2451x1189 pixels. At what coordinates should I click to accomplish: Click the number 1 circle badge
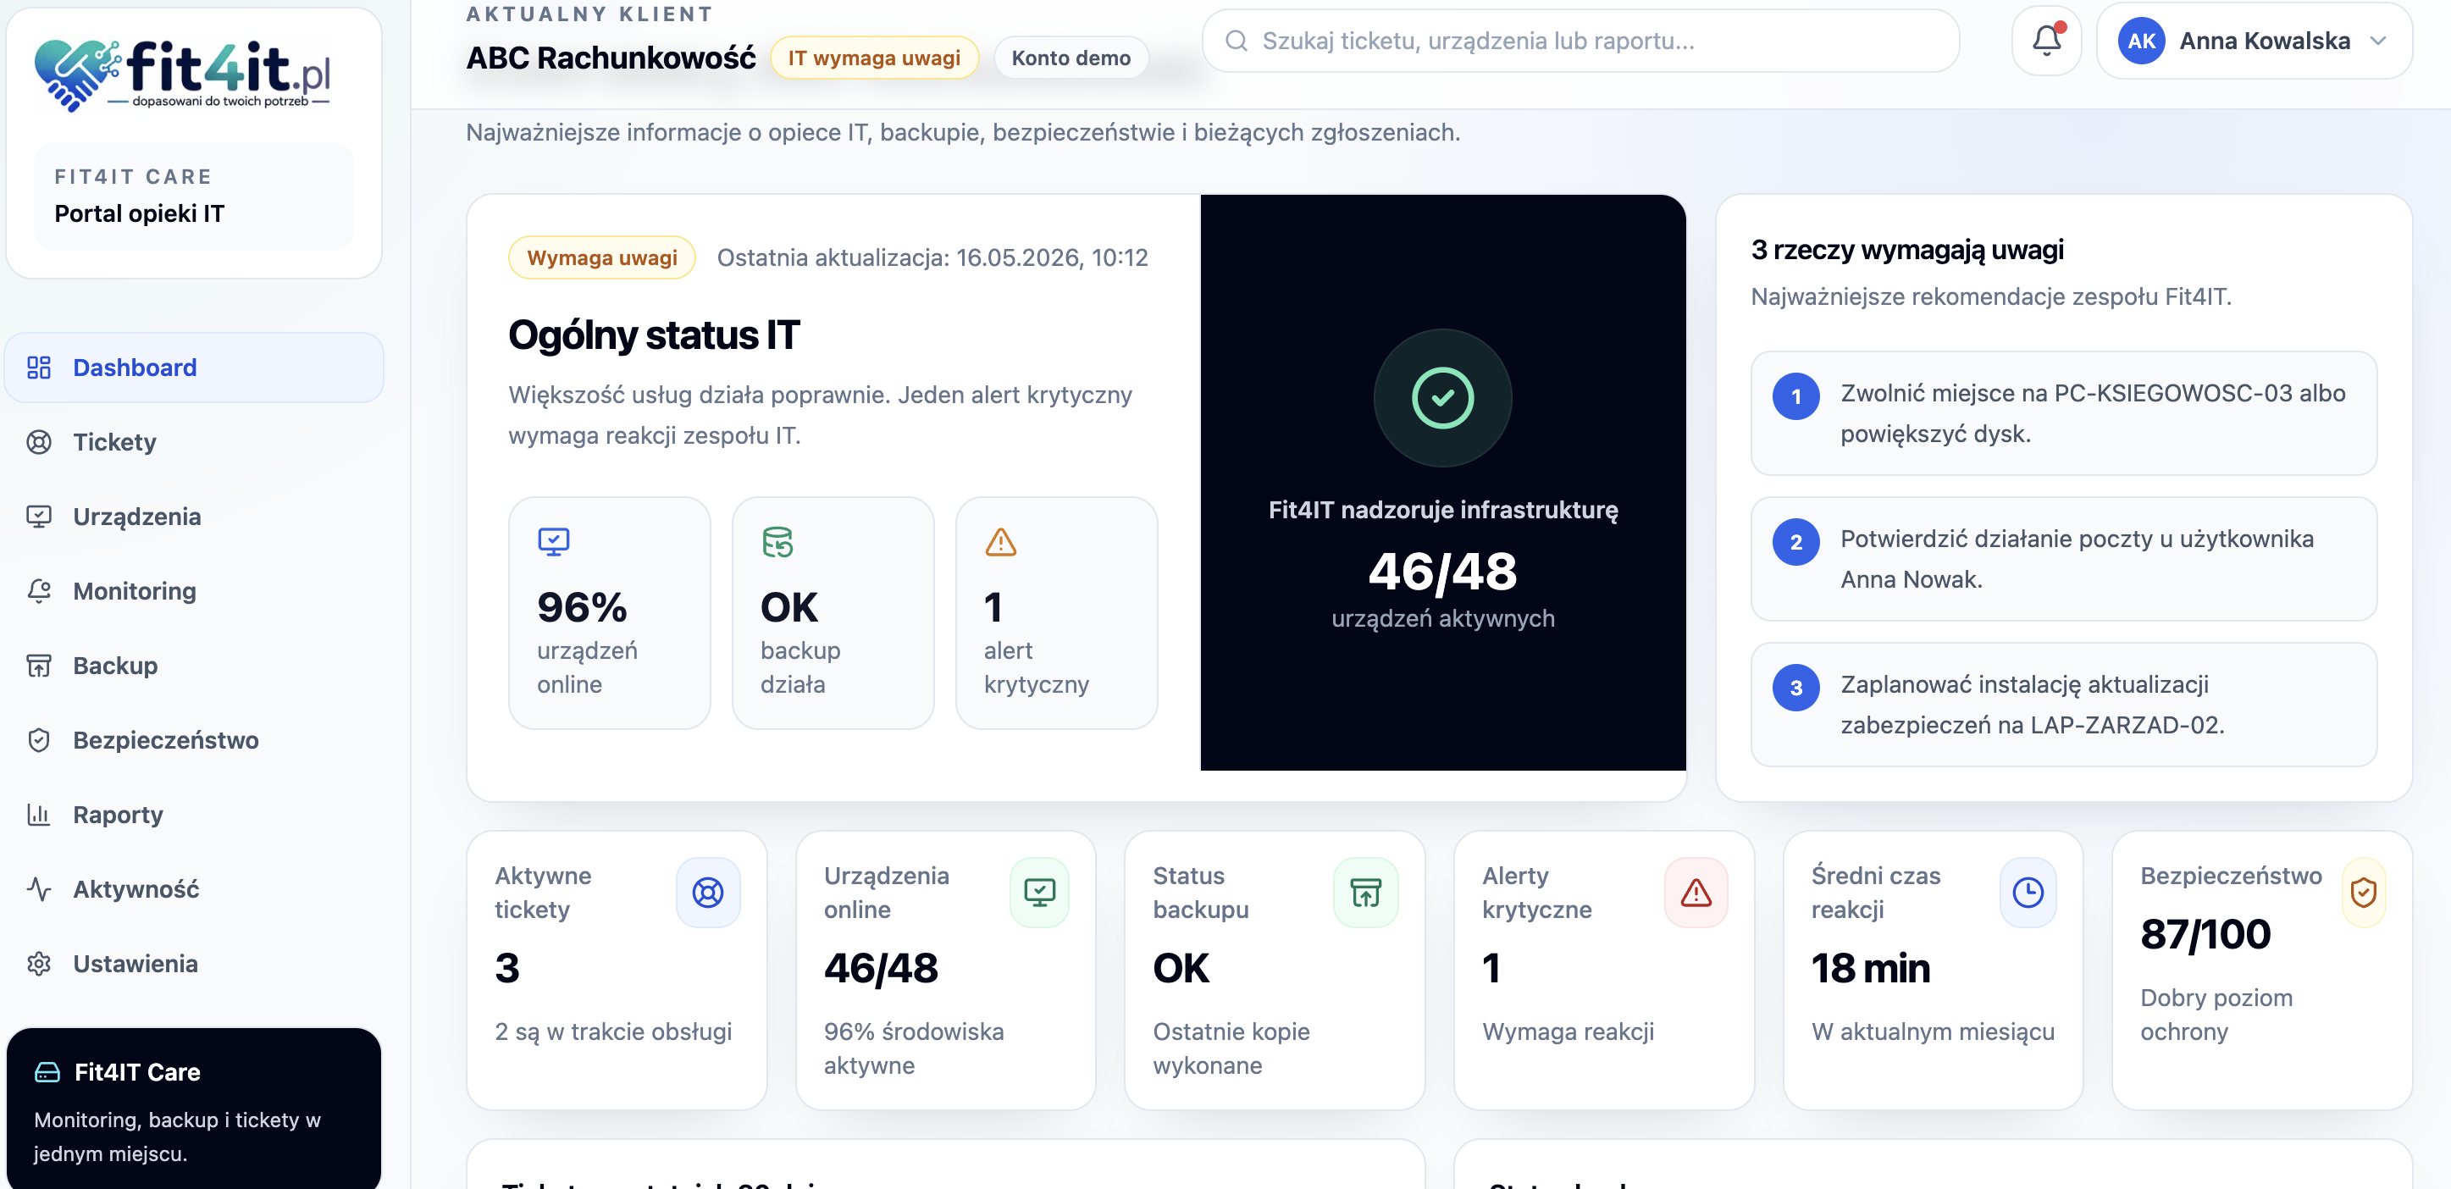pos(1795,396)
